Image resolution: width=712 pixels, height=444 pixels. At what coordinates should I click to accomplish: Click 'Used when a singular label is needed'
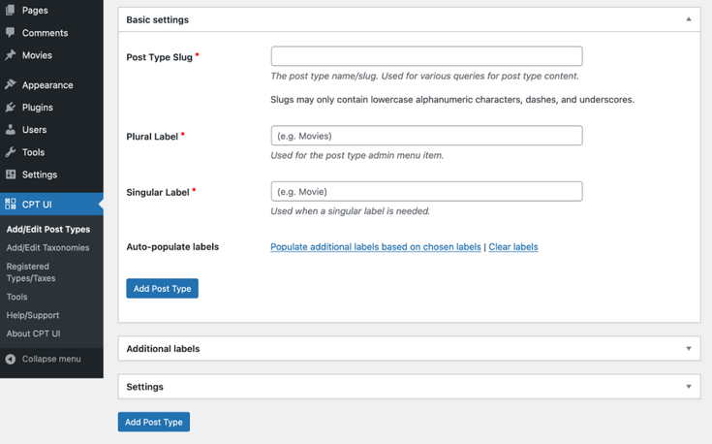pyautogui.click(x=350, y=211)
